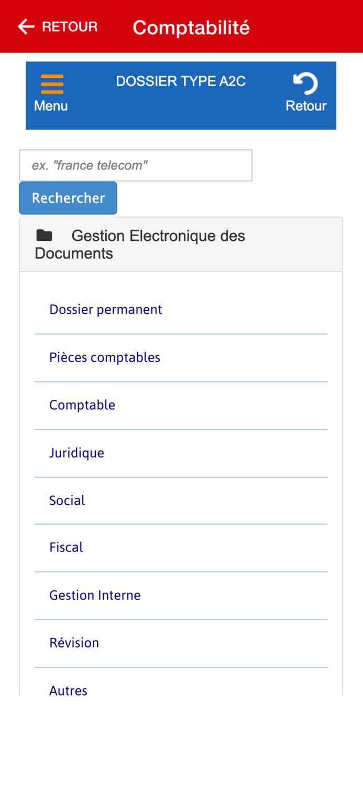Viewport: 363px width, 787px height.
Task: Click the Comptabilité page title
Action: click(x=191, y=27)
